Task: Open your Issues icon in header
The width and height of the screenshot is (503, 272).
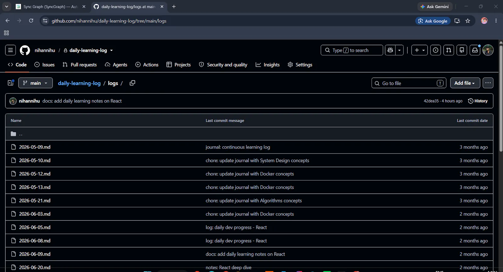Action: tap(435, 50)
